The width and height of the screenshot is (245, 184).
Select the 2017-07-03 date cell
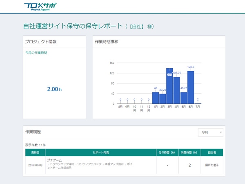click(x=35, y=165)
